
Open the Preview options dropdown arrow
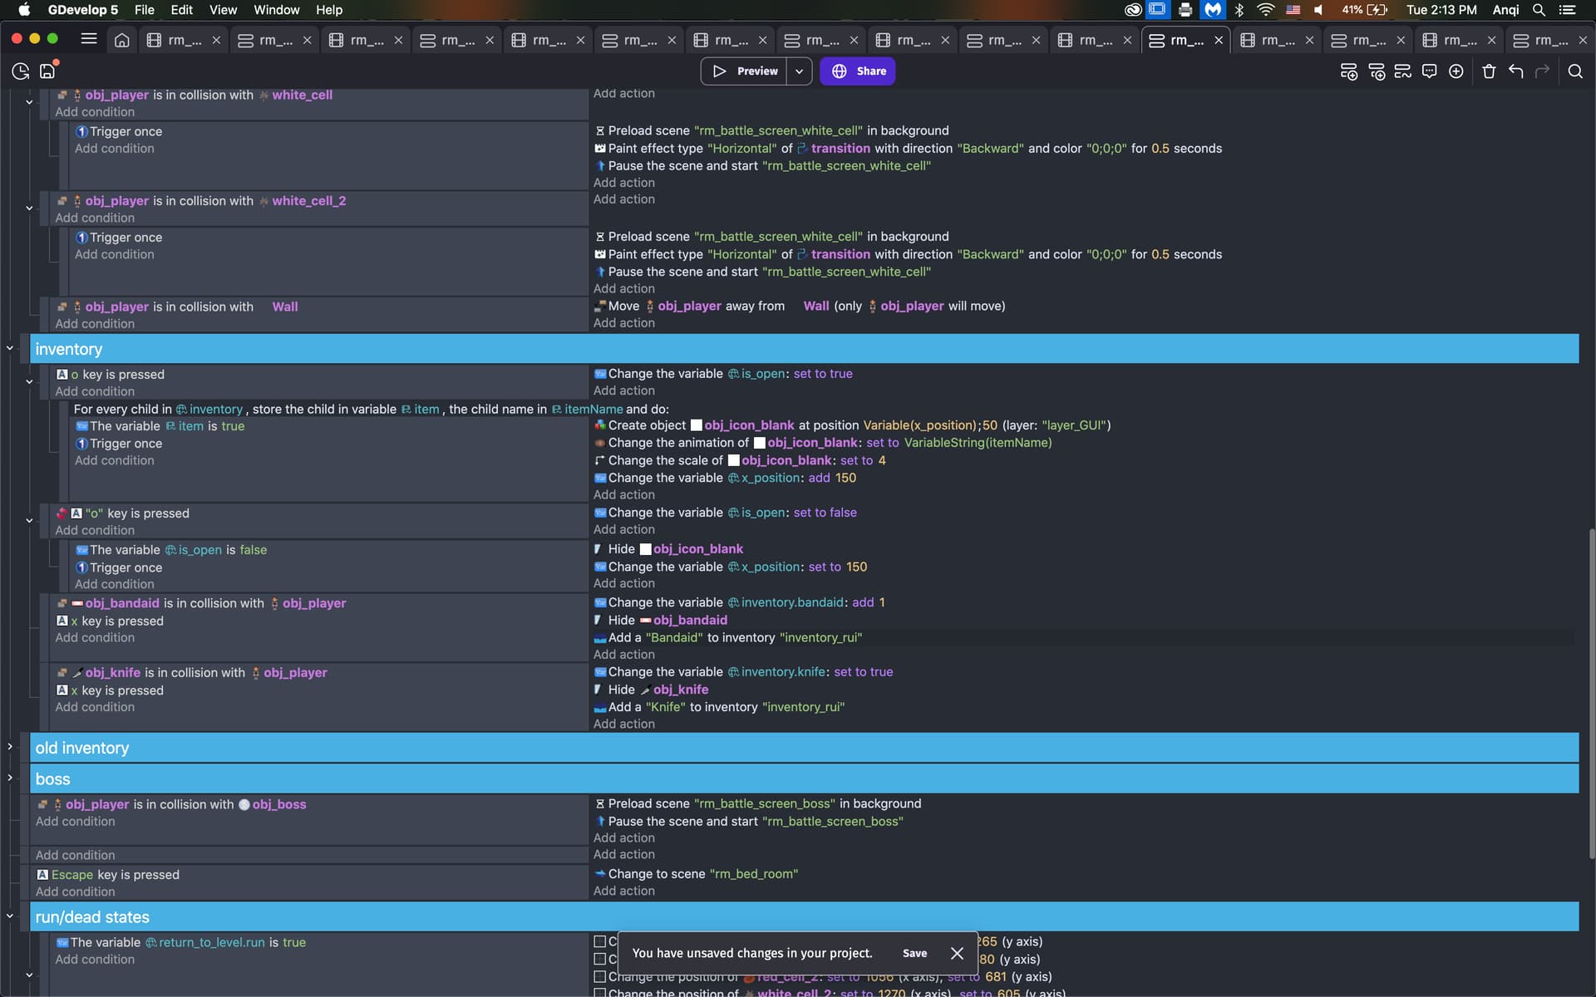(x=799, y=71)
